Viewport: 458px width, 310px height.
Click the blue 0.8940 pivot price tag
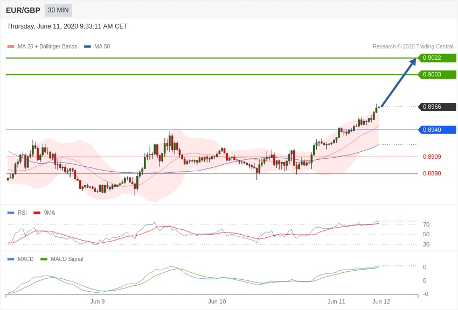tap(437, 130)
